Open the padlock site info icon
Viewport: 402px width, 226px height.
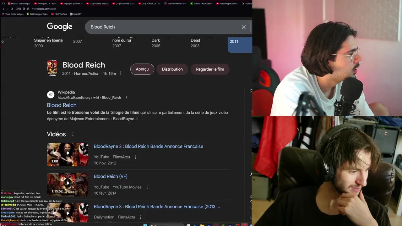(x=28, y=9)
